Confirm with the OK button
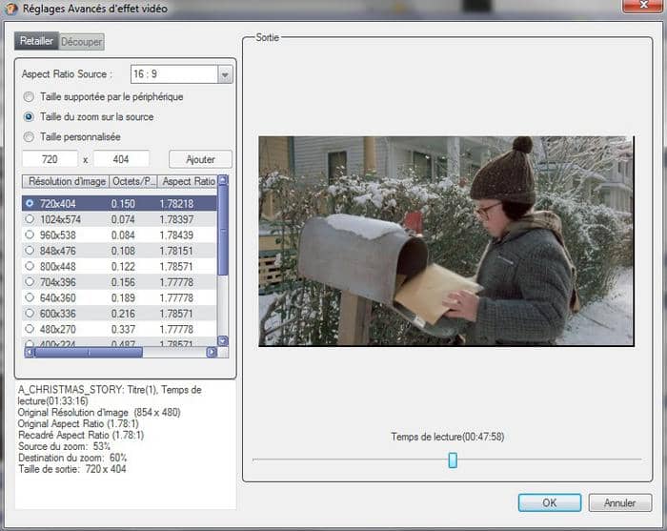Image resolution: width=667 pixels, height=531 pixels. click(550, 502)
